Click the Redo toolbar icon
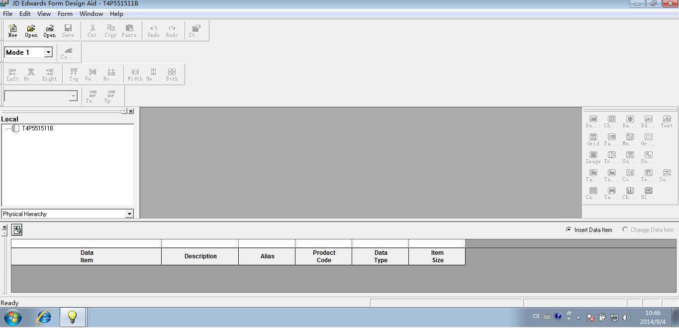Image resolution: width=679 pixels, height=328 pixels. point(172,31)
